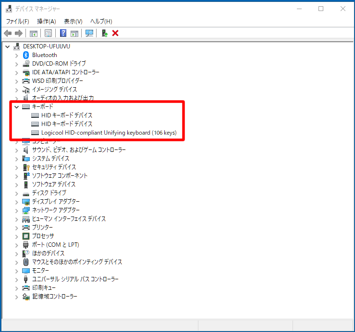Expand the ディスプレイ アダプター node
Viewport: 355px width, 332px height.
tap(17, 202)
